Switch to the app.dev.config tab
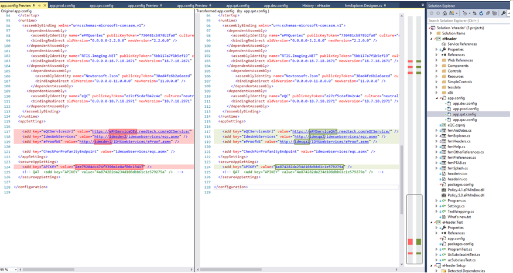 276,5
